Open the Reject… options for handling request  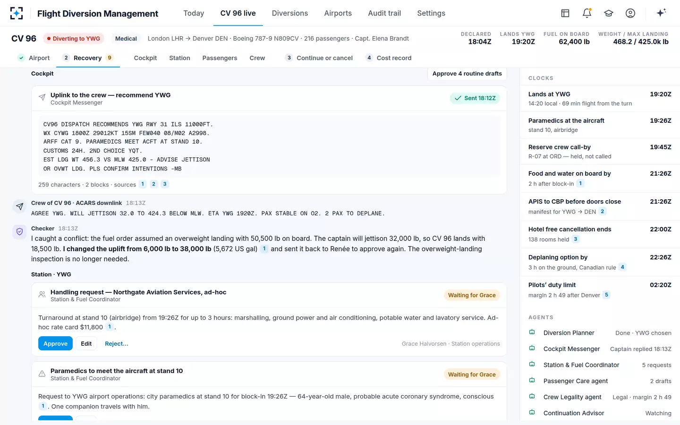click(x=117, y=344)
